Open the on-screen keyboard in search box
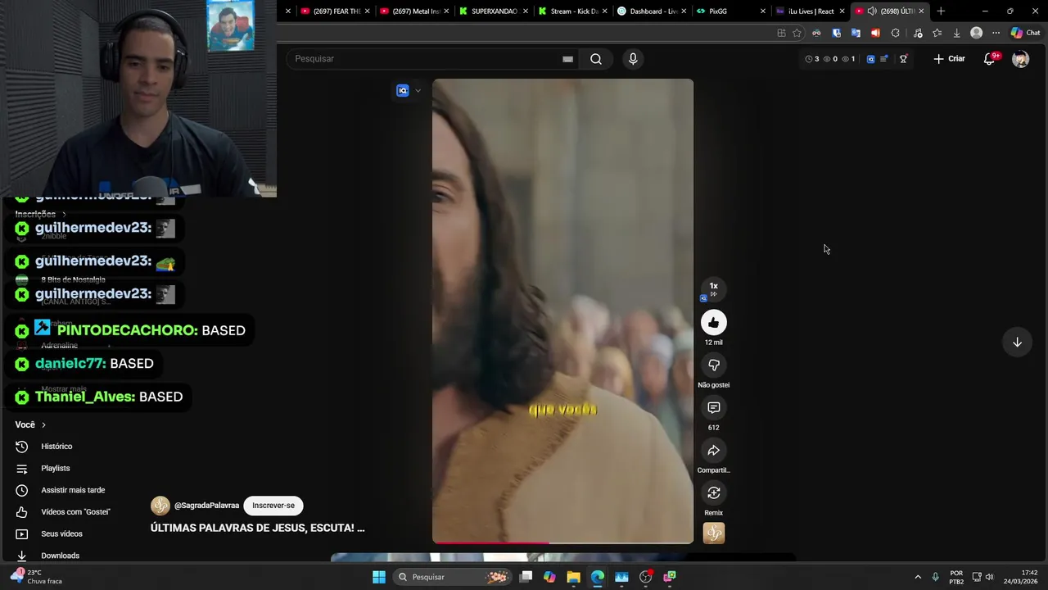 click(567, 59)
